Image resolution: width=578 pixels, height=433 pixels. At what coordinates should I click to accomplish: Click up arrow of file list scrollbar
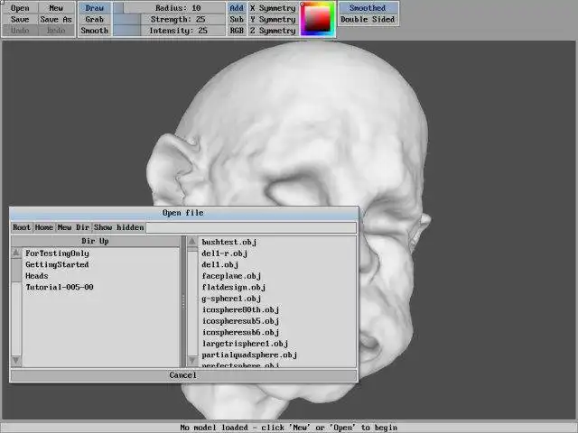(192, 242)
